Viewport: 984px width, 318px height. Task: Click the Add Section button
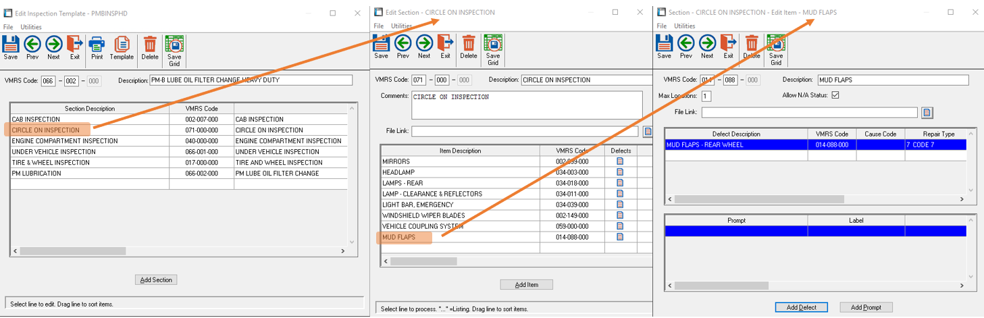tap(156, 280)
